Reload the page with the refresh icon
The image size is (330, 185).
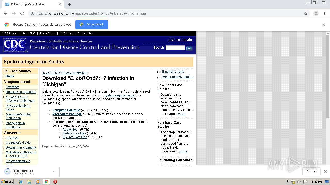coord(22,13)
